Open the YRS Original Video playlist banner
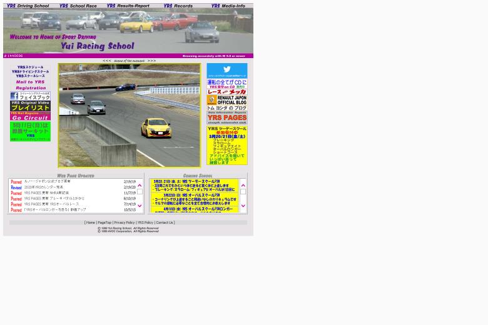Image resolution: width=488 pixels, height=325 pixels. 30,106
